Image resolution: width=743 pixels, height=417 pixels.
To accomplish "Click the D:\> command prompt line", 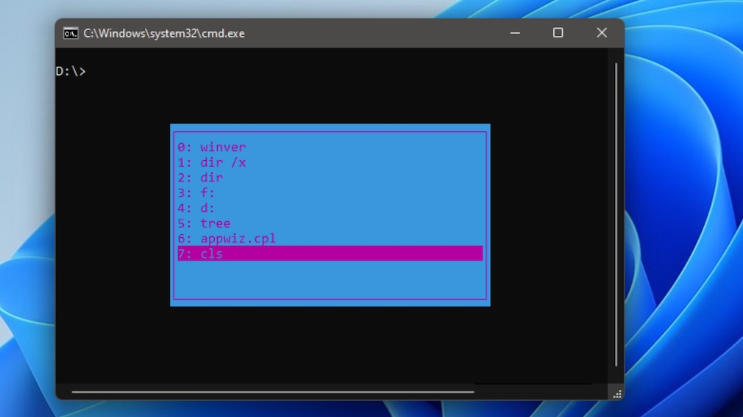I will (71, 71).
